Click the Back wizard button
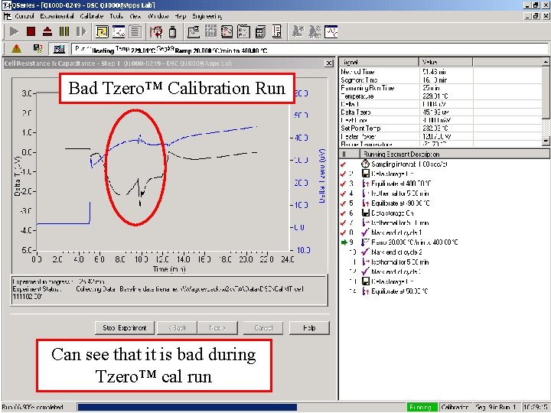This screenshot has width=551, height=413. [177, 328]
